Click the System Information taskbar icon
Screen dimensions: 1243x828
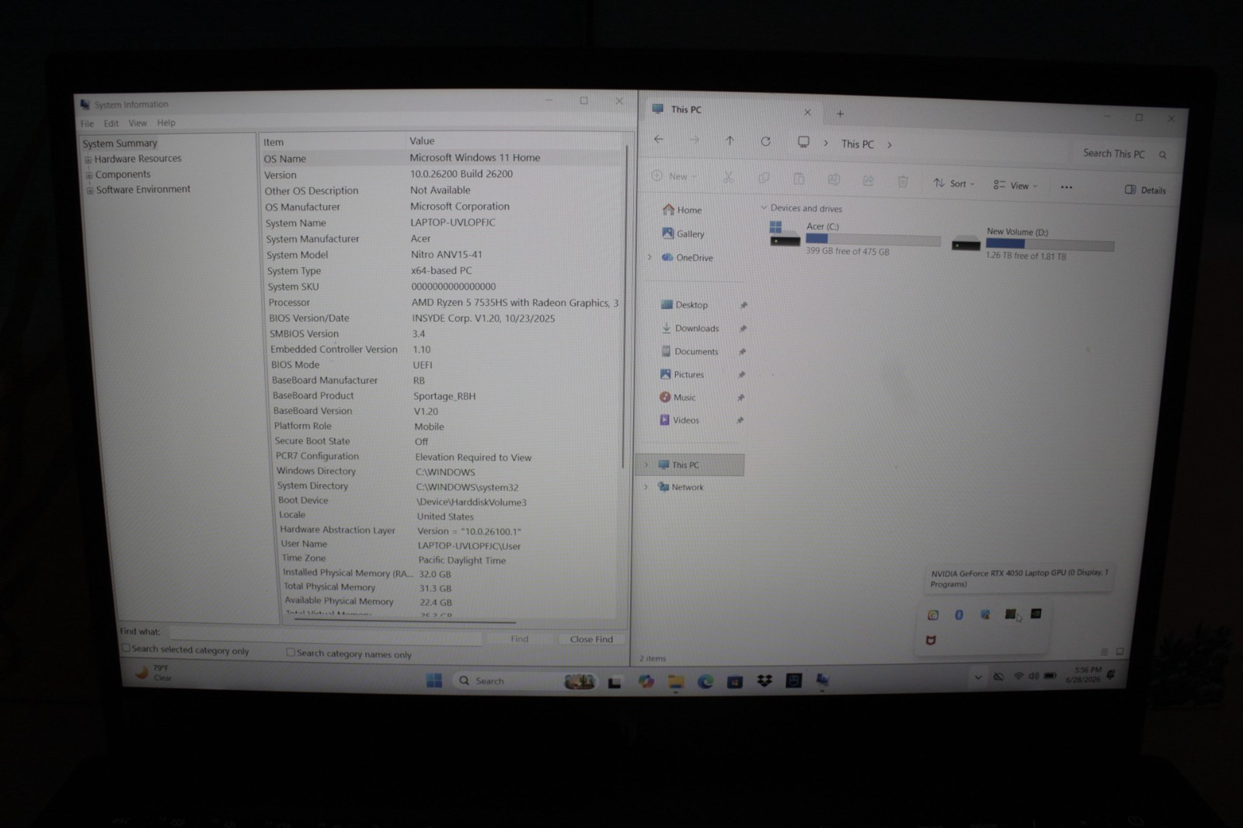[823, 680]
